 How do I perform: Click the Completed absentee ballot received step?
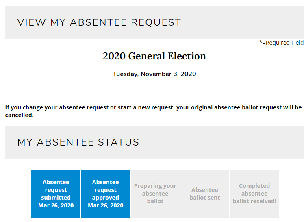(254, 193)
